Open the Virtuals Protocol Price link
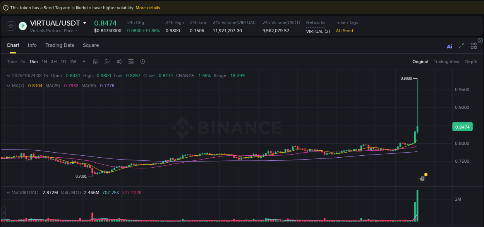 pyautogui.click(x=53, y=31)
